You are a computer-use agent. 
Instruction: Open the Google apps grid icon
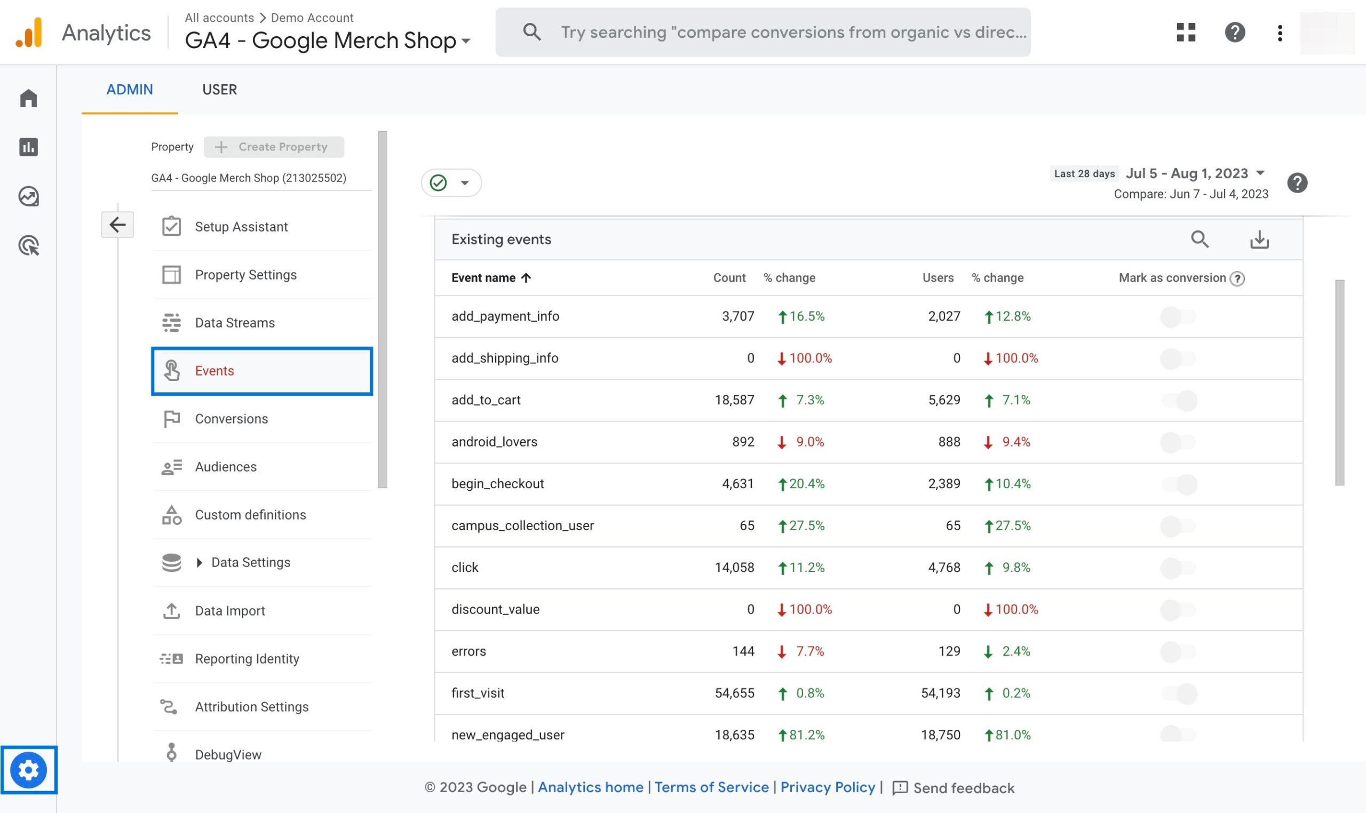pos(1186,33)
